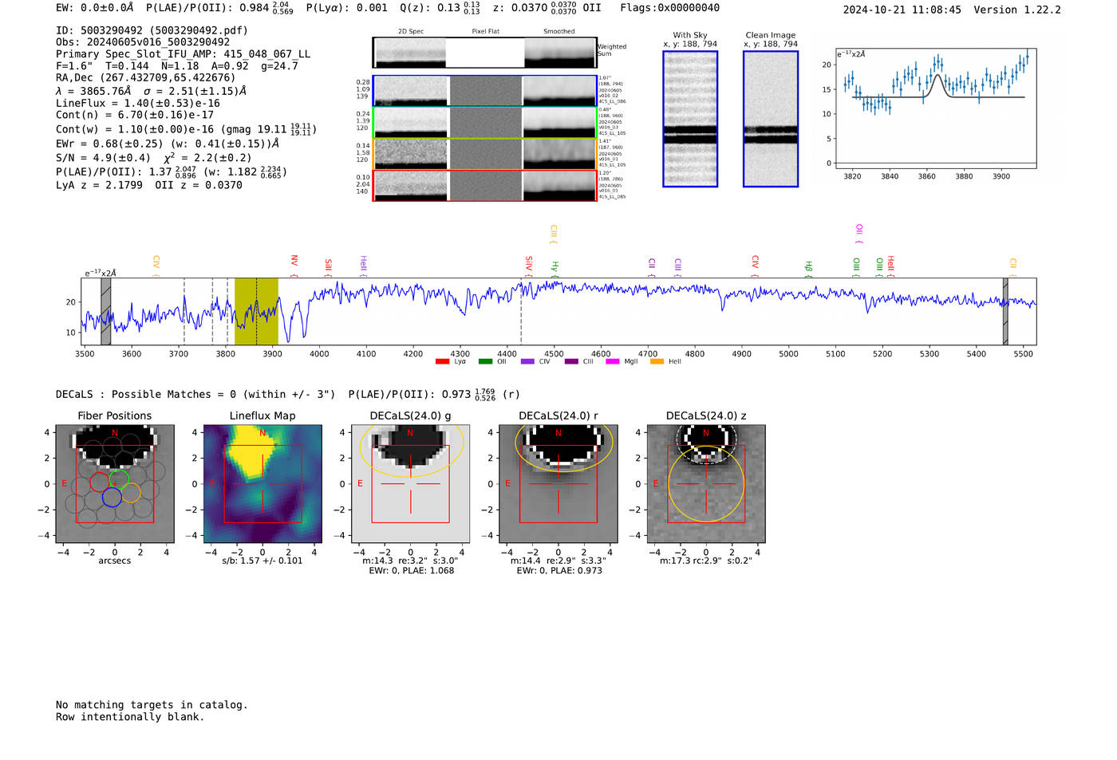
Task: Click the Q(z): 0.13 header value
Action: [x=440, y=8]
